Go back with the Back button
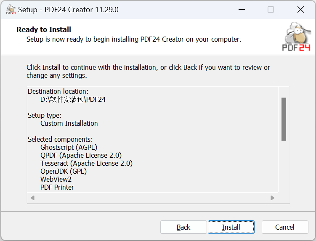 pos(183,227)
